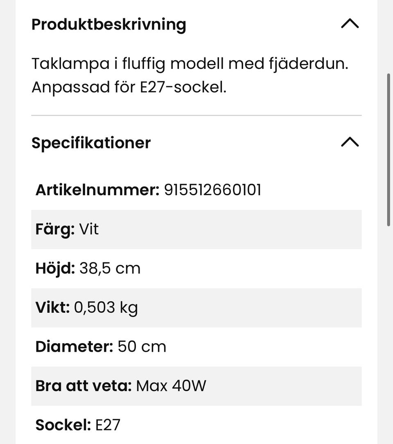Click the vertical scrollbar thumb

[x=388, y=150]
